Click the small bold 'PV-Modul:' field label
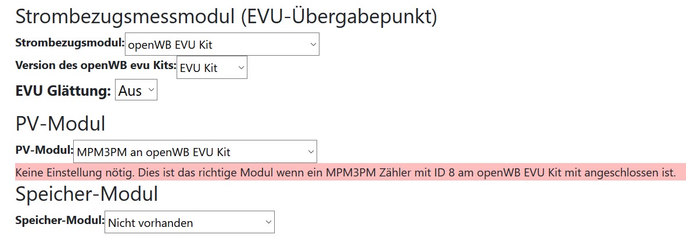 [x=44, y=150]
